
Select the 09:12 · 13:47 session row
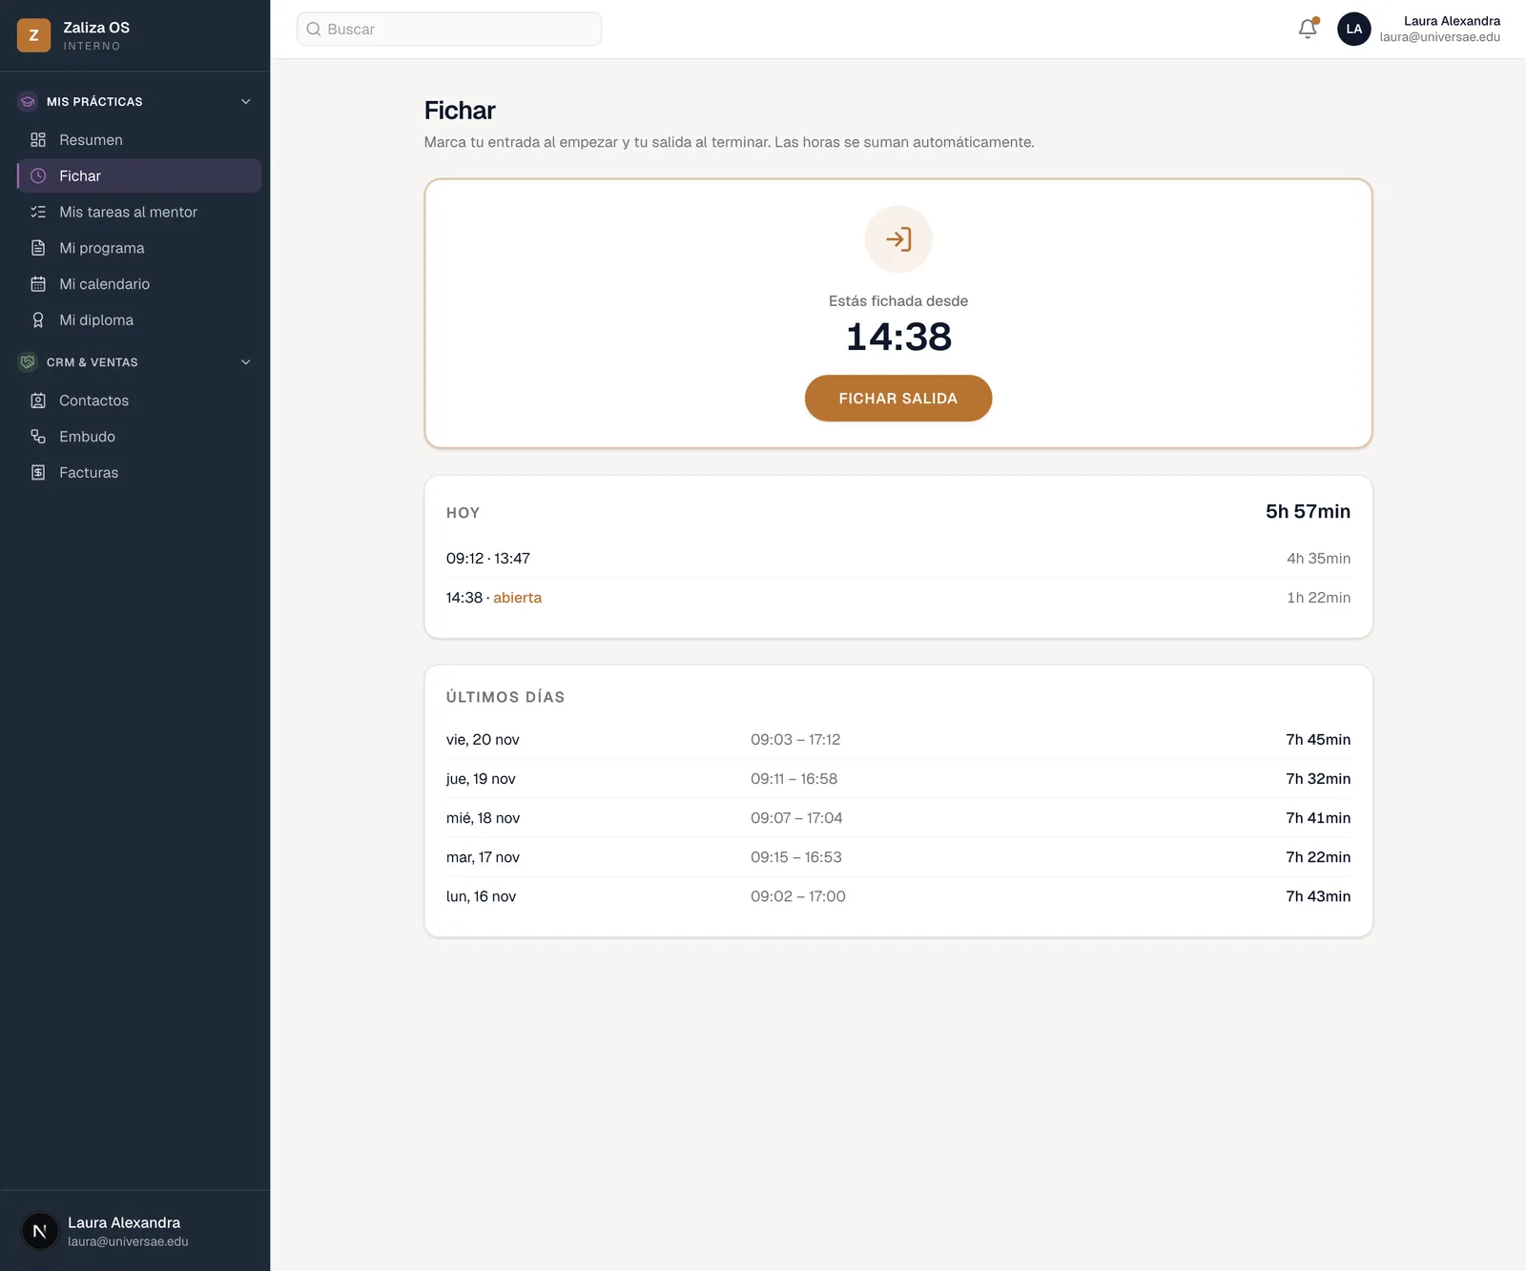[x=898, y=559]
